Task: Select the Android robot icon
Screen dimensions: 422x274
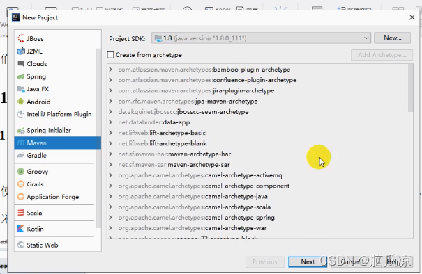Action: (x=21, y=102)
